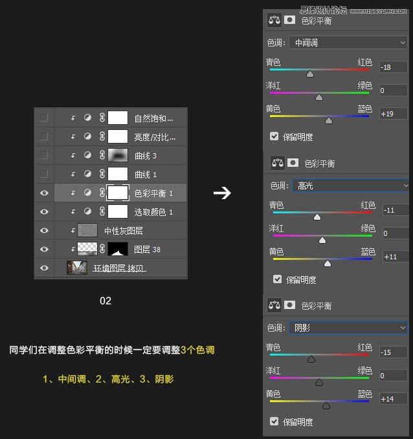Click clipping arrow icon on 曲线 3 layer
This screenshot has width=413, height=439.
pyautogui.click(x=73, y=155)
